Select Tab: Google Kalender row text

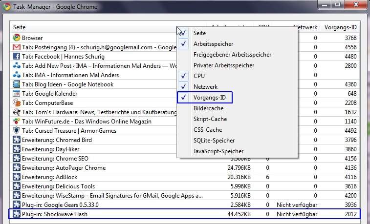[x=49, y=94]
